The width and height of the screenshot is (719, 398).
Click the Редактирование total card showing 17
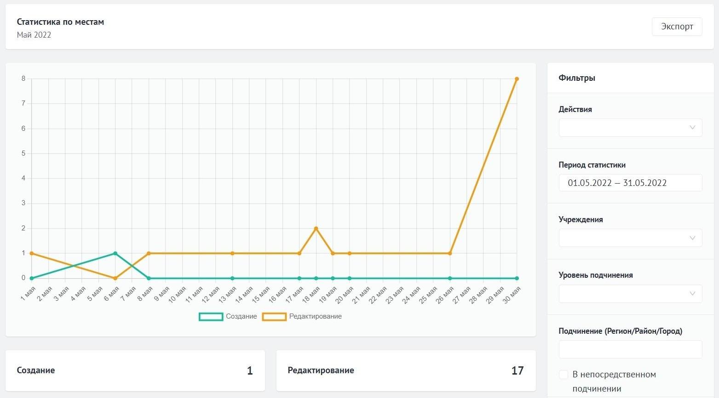[x=406, y=370]
